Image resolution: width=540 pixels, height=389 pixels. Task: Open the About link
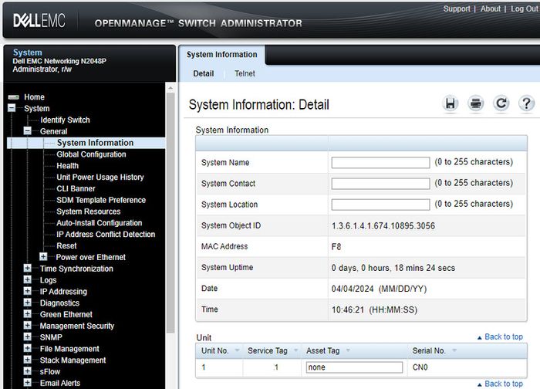coord(491,8)
